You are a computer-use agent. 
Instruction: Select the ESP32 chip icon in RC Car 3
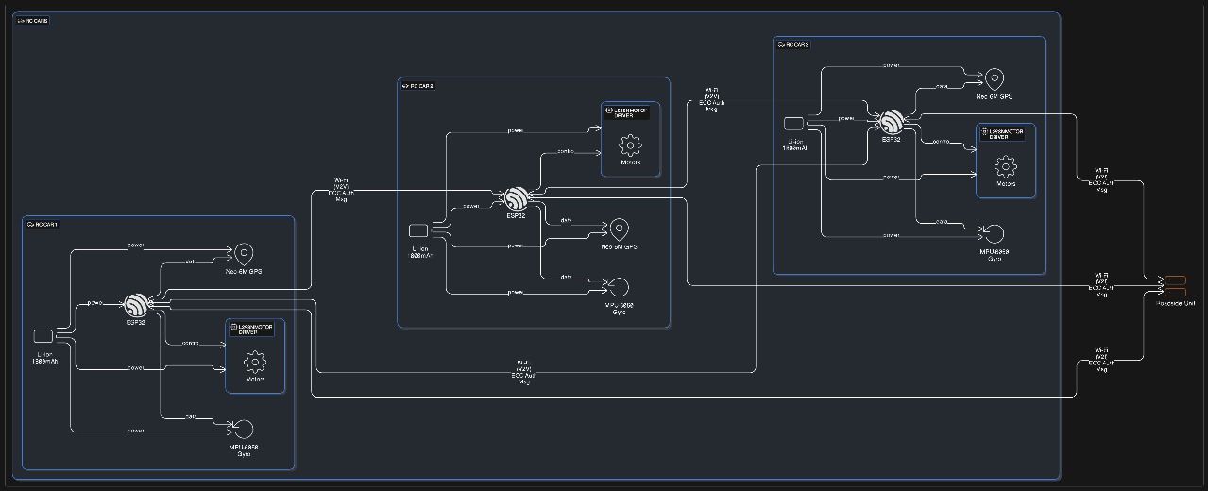pos(893,122)
